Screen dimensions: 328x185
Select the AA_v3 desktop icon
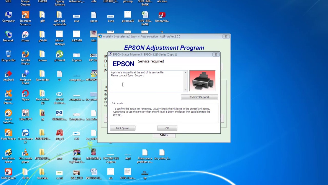click(59, 135)
